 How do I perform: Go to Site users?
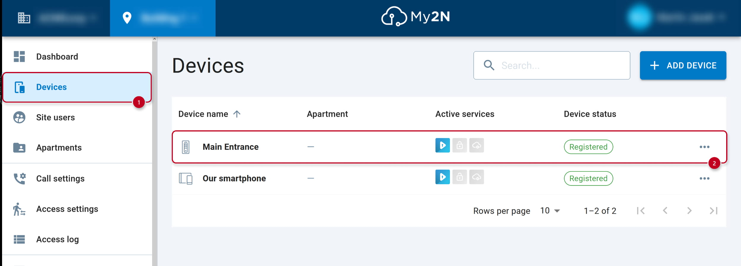point(77,117)
